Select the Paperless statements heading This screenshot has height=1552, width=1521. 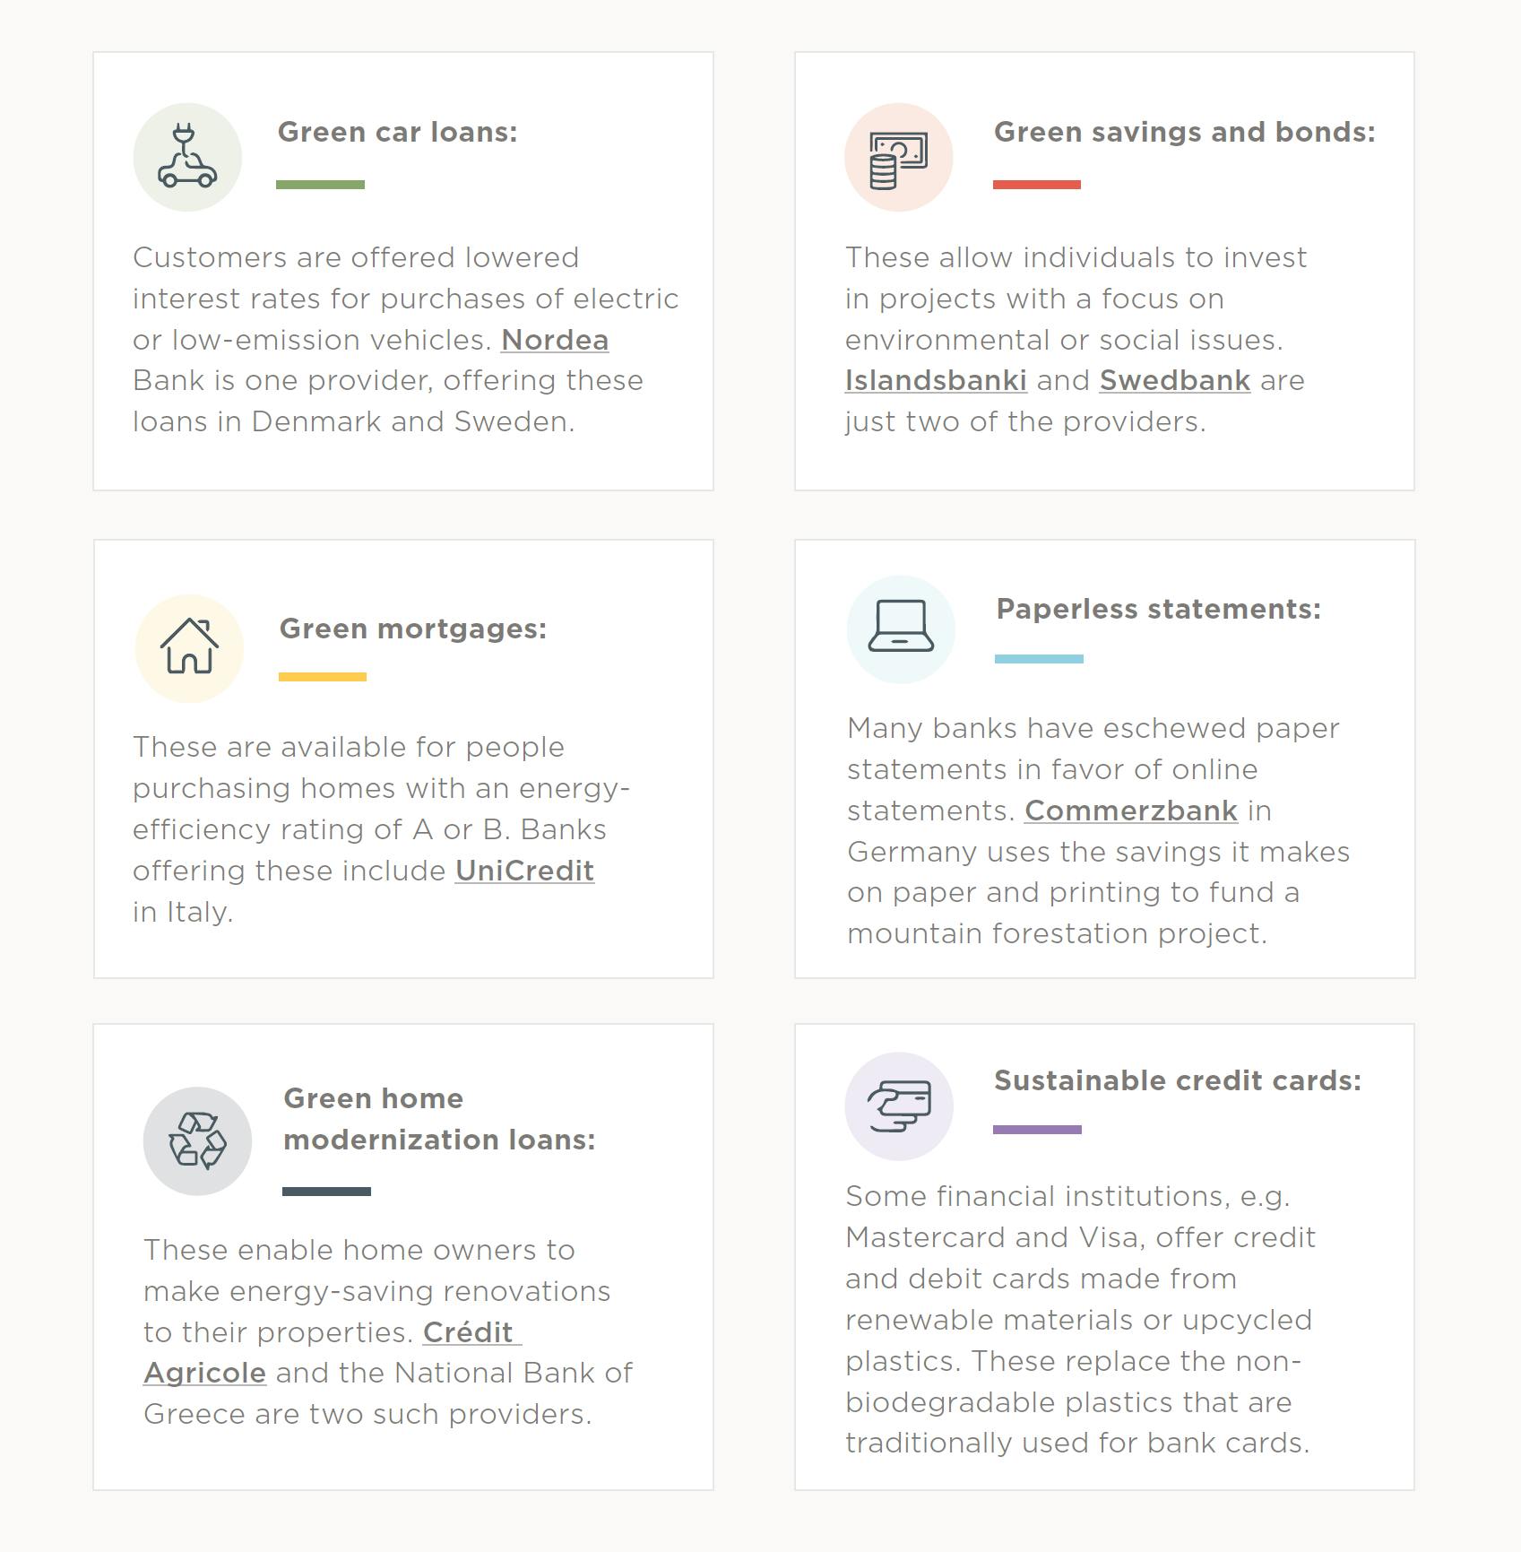pyautogui.click(x=1158, y=609)
